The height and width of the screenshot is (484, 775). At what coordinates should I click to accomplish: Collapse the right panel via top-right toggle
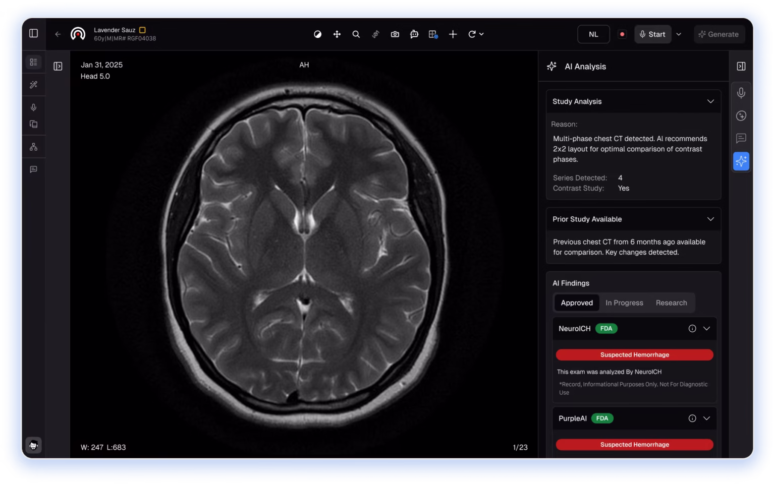point(741,67)
